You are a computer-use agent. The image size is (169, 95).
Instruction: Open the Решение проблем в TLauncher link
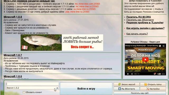tap(145, 23)
